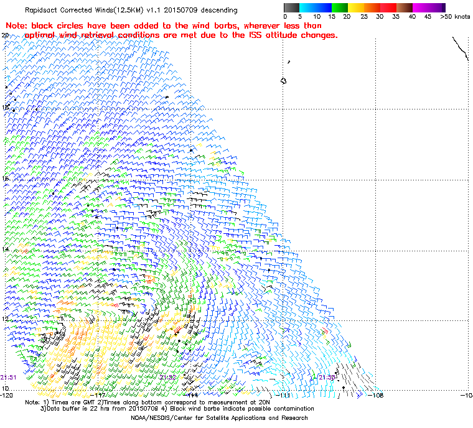This screenshot has height=428, width=473.
Task: Click the footnote '4) Black wind barbs indicate possible contamination'
Action: click(x=237, y=409)
